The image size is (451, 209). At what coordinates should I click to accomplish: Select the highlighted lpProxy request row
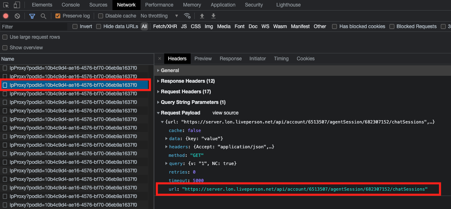74,85
